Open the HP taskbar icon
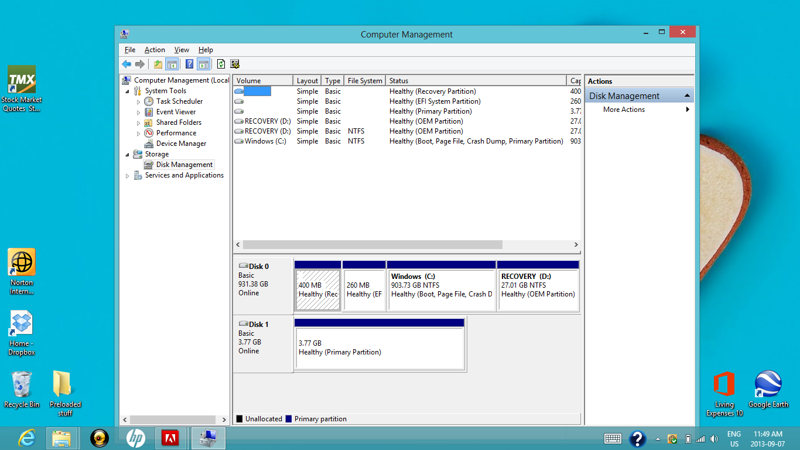The width and height of the screenshot is (800, 450). [x=136, y=438]
